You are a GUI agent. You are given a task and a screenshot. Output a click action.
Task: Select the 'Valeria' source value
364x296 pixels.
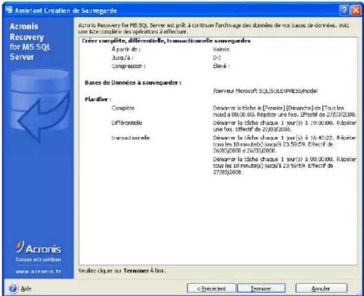pyautogui.click(x=221, y=49)
